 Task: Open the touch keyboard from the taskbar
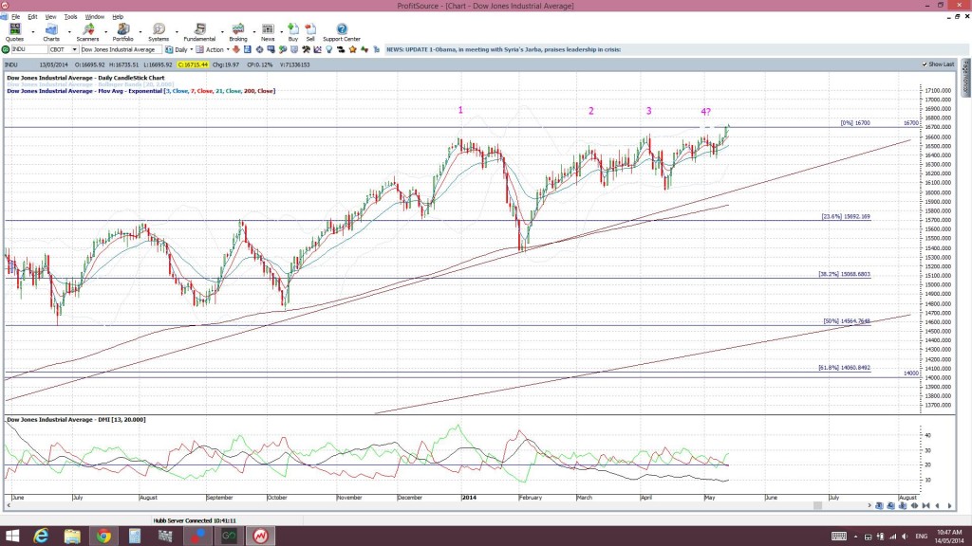pos(839,537)
